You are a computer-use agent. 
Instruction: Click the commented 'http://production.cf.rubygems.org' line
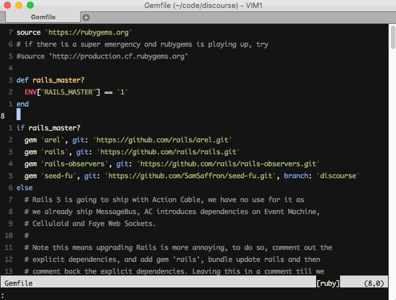(102, 56)
